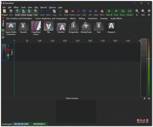Open the Project button in toolbar
Viewport: 153px width, 127px height.
click(5, 13)
